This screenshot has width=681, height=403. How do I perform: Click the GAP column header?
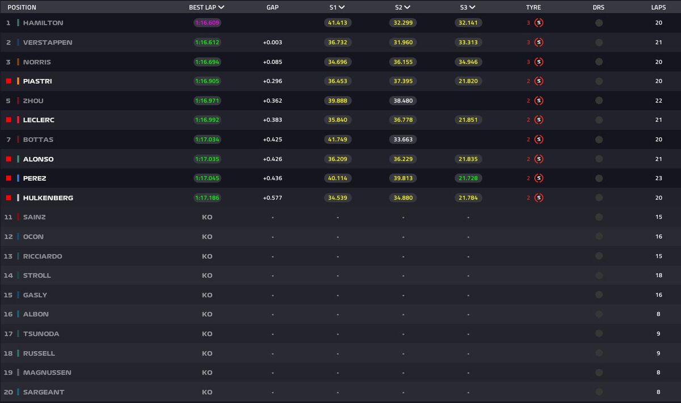click(x=272, y=7)
